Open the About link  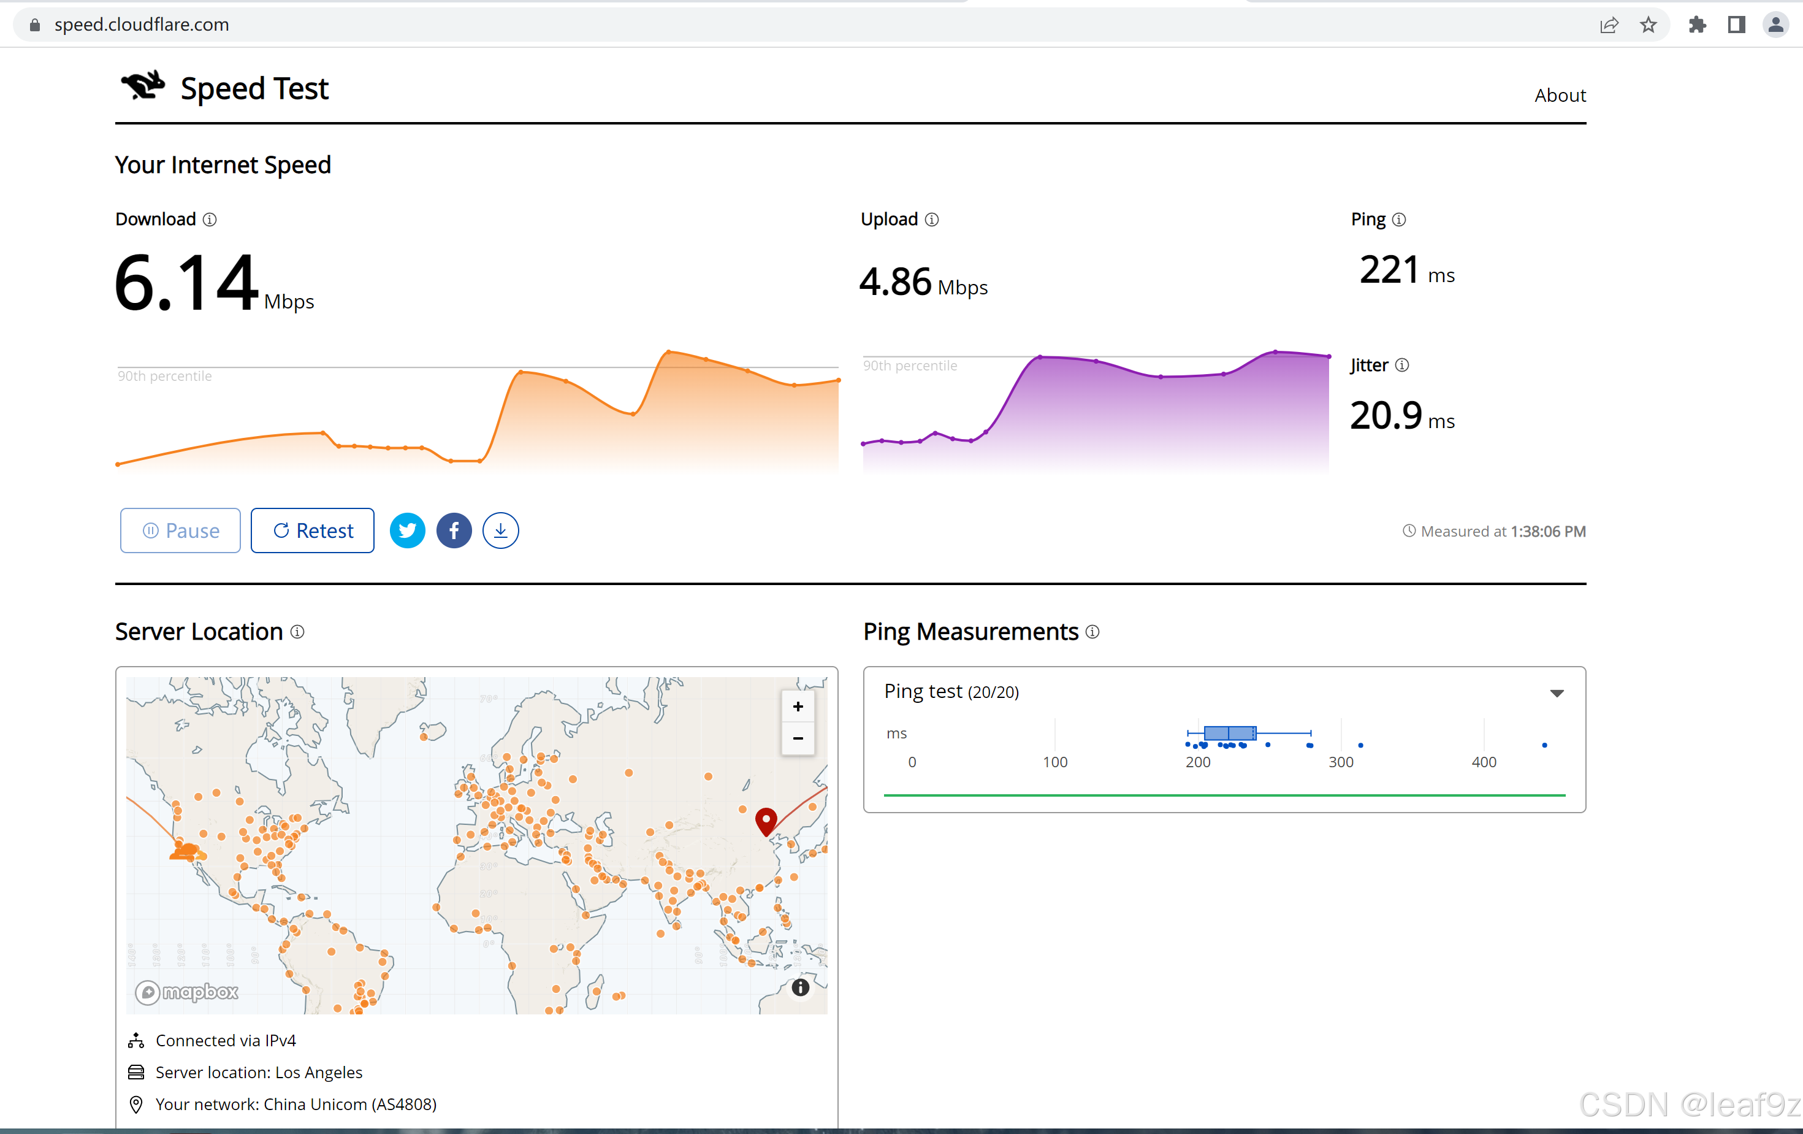pyautogui.click(x=1560, y=95)
